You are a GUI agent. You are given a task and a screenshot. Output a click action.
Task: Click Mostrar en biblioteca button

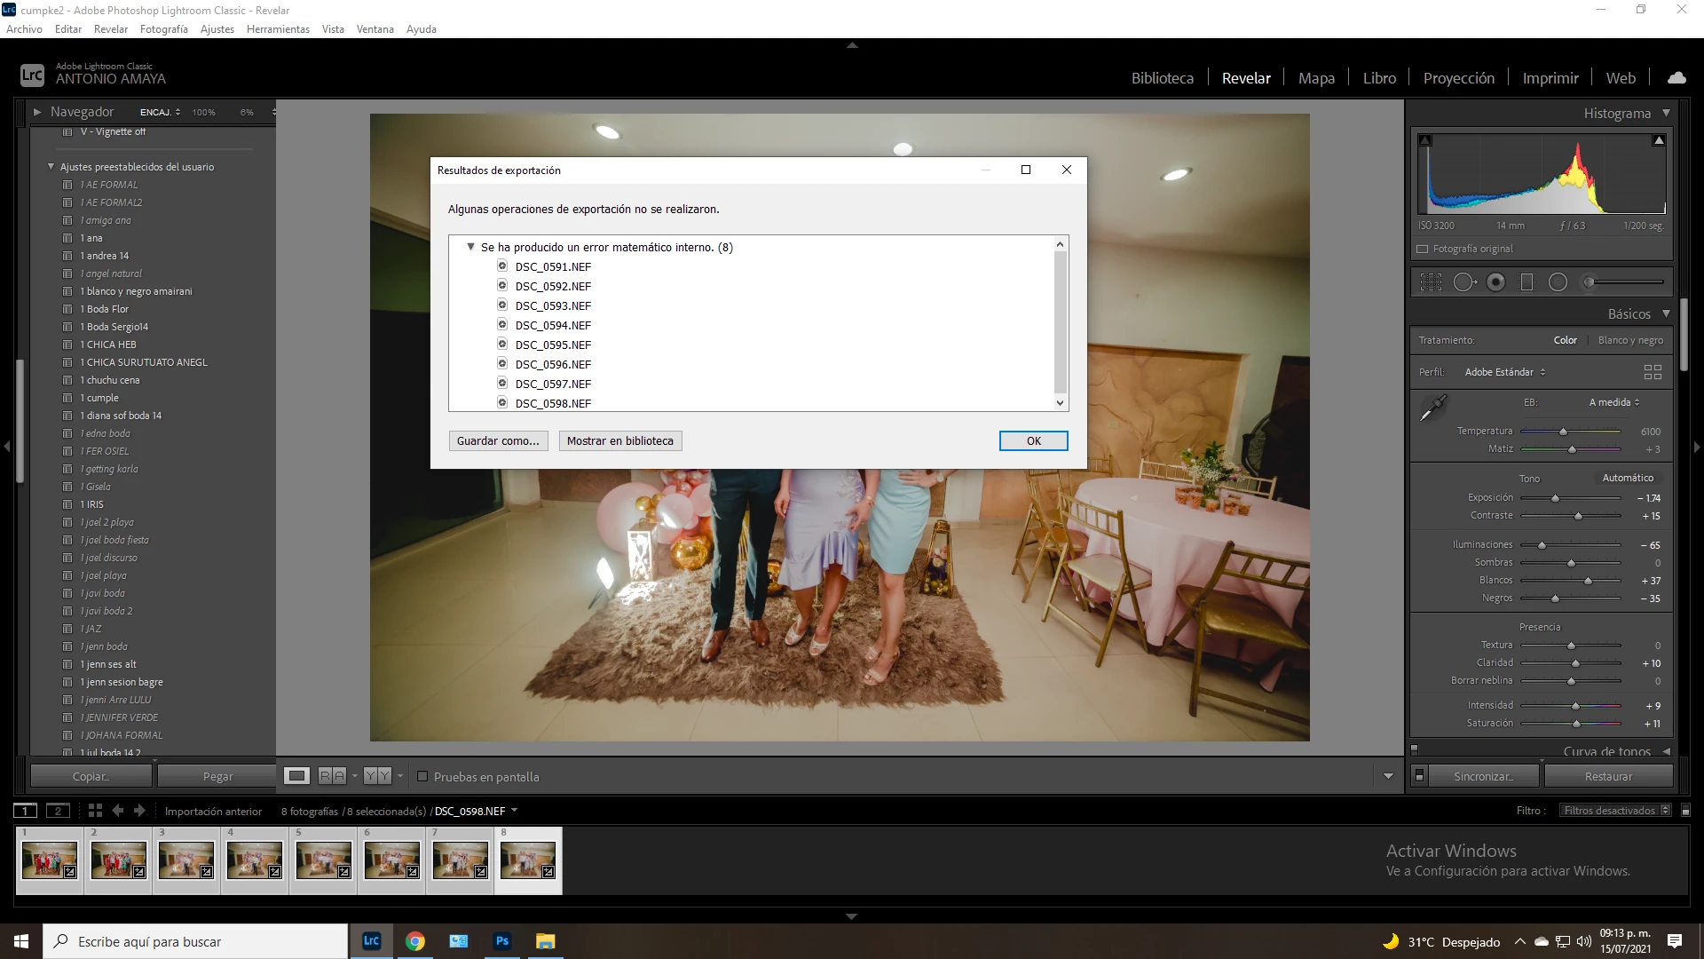[619, 441]
